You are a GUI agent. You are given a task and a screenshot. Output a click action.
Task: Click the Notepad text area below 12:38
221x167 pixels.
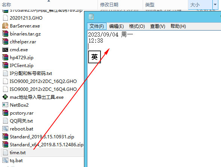pyautogui.click(x=154, y=99)
